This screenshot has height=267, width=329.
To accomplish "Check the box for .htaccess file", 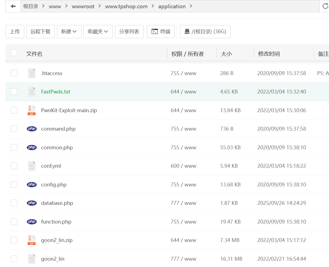I will pyautogui.click(x=14, y=73).
